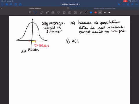Viewport: 139px width, 104px height.
Task: Close the Standard Normal Distribution Table tab
Action: coord(71,8)
